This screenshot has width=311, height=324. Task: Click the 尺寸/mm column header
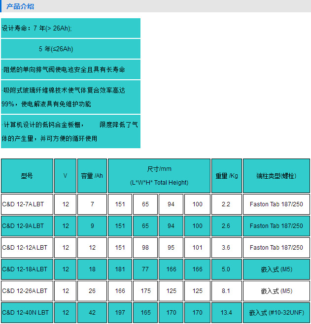click(x=159, y=176)
